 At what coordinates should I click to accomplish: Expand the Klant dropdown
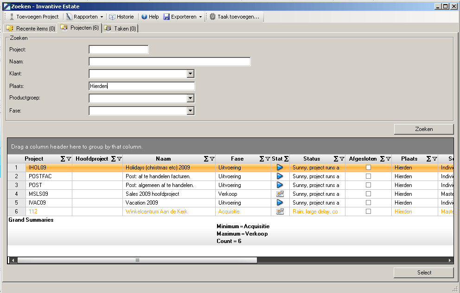(191, 74)
